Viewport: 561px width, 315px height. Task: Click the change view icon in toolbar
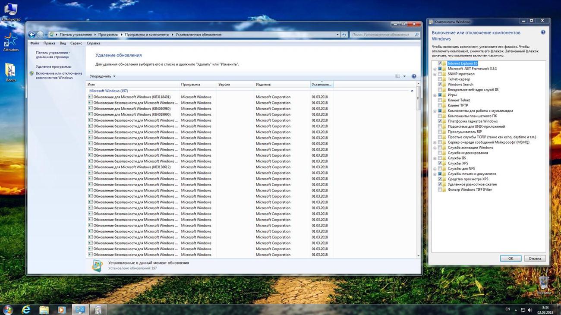(397, 76)
